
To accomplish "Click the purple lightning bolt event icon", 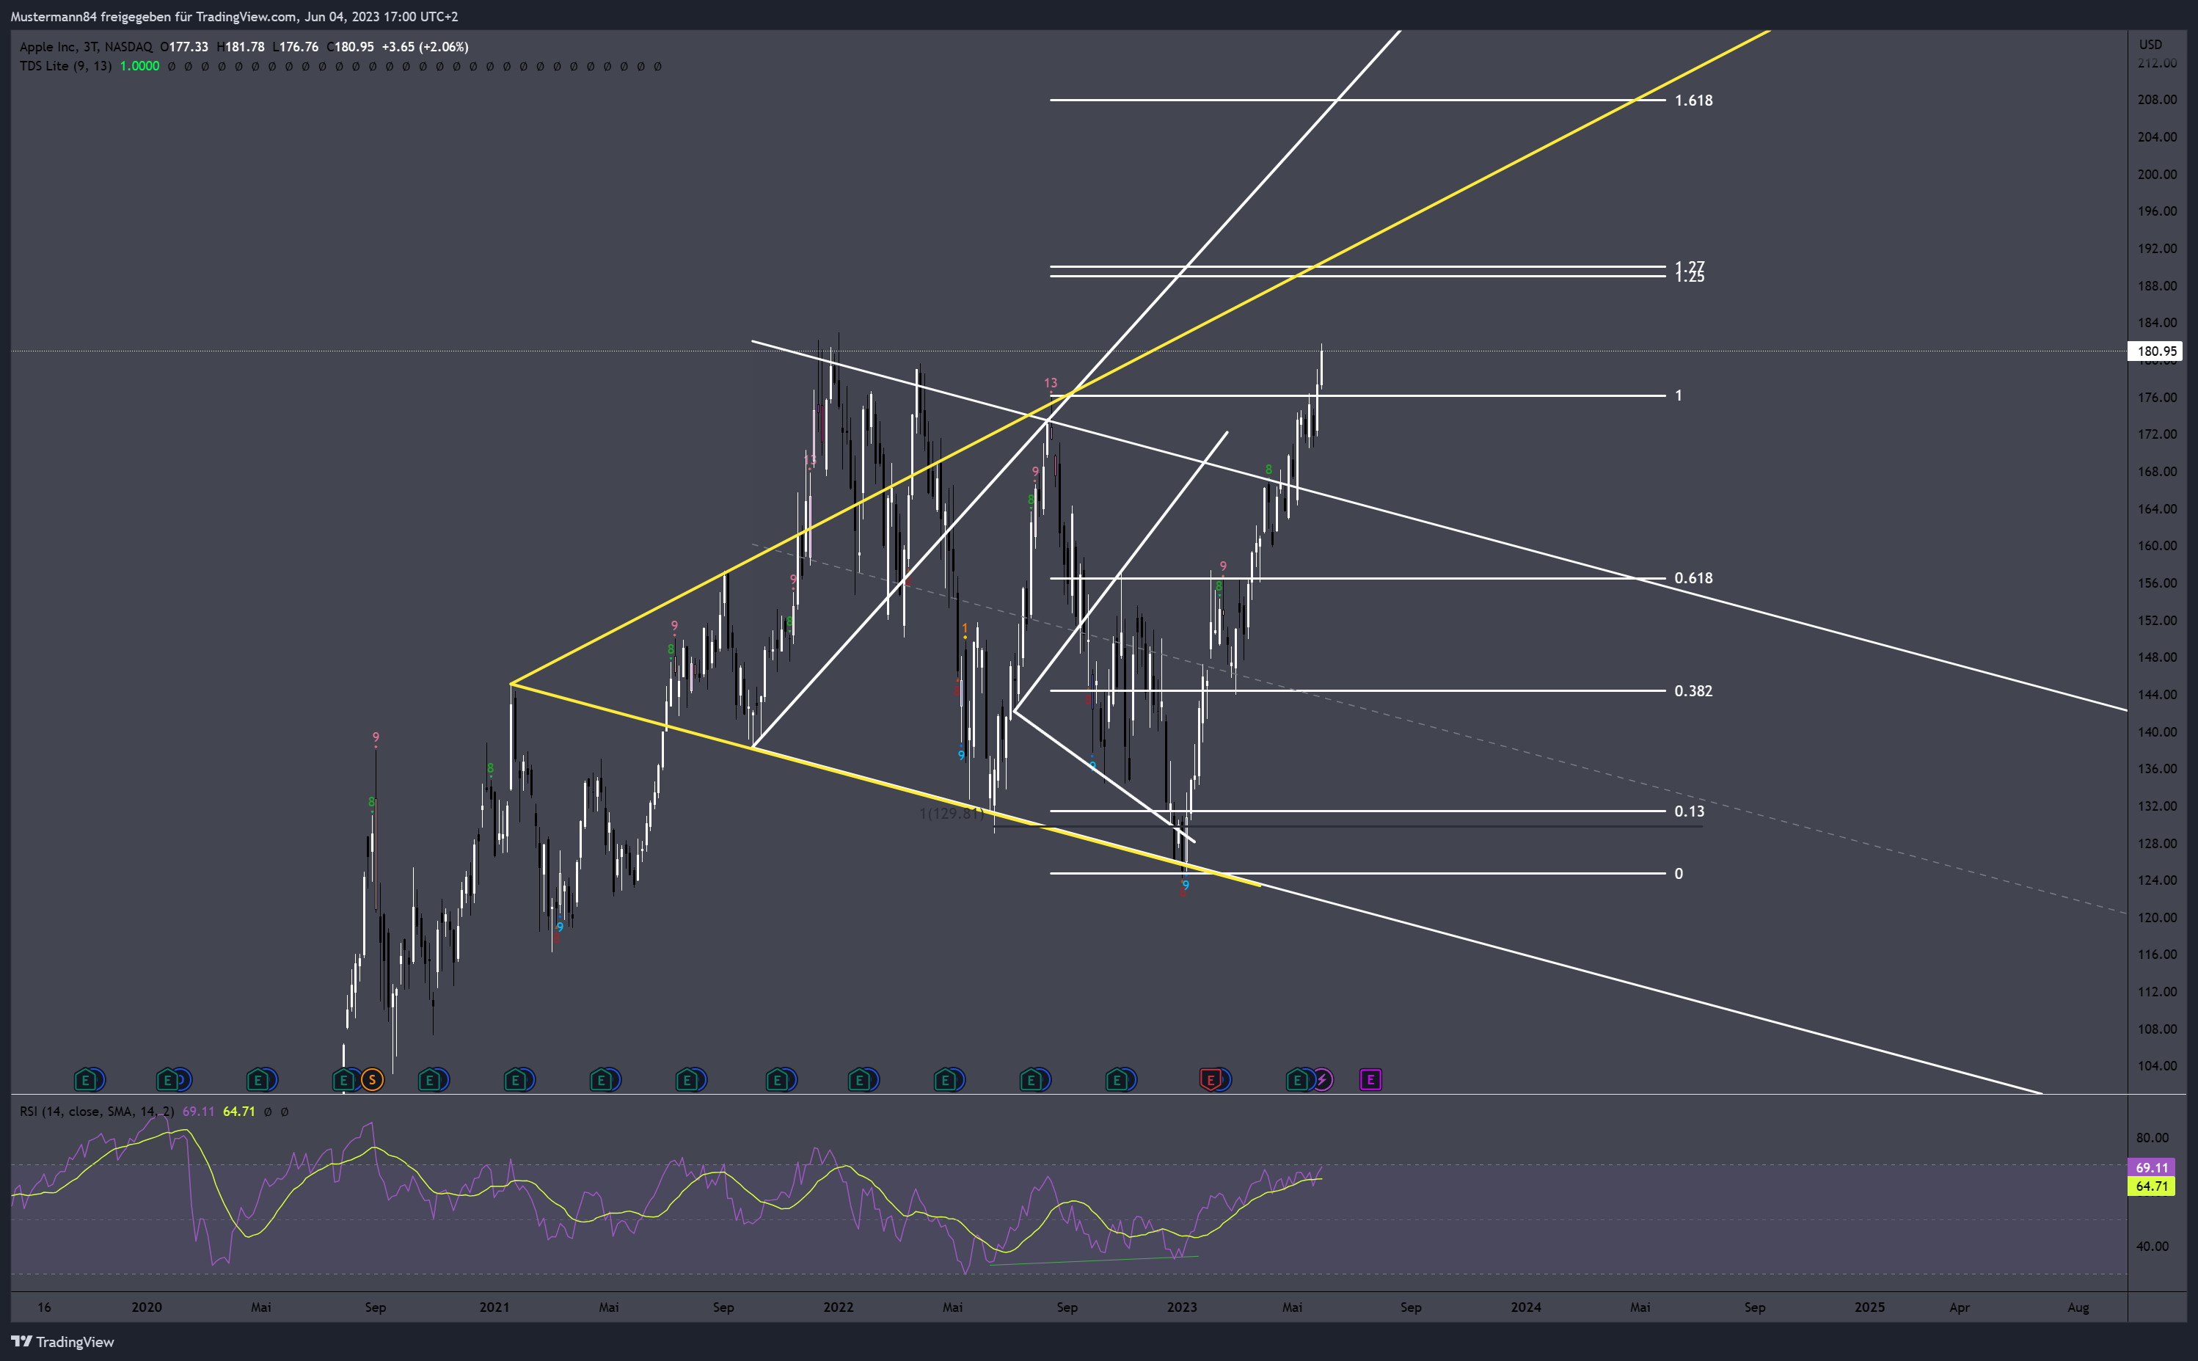I will [1322, 1079].
